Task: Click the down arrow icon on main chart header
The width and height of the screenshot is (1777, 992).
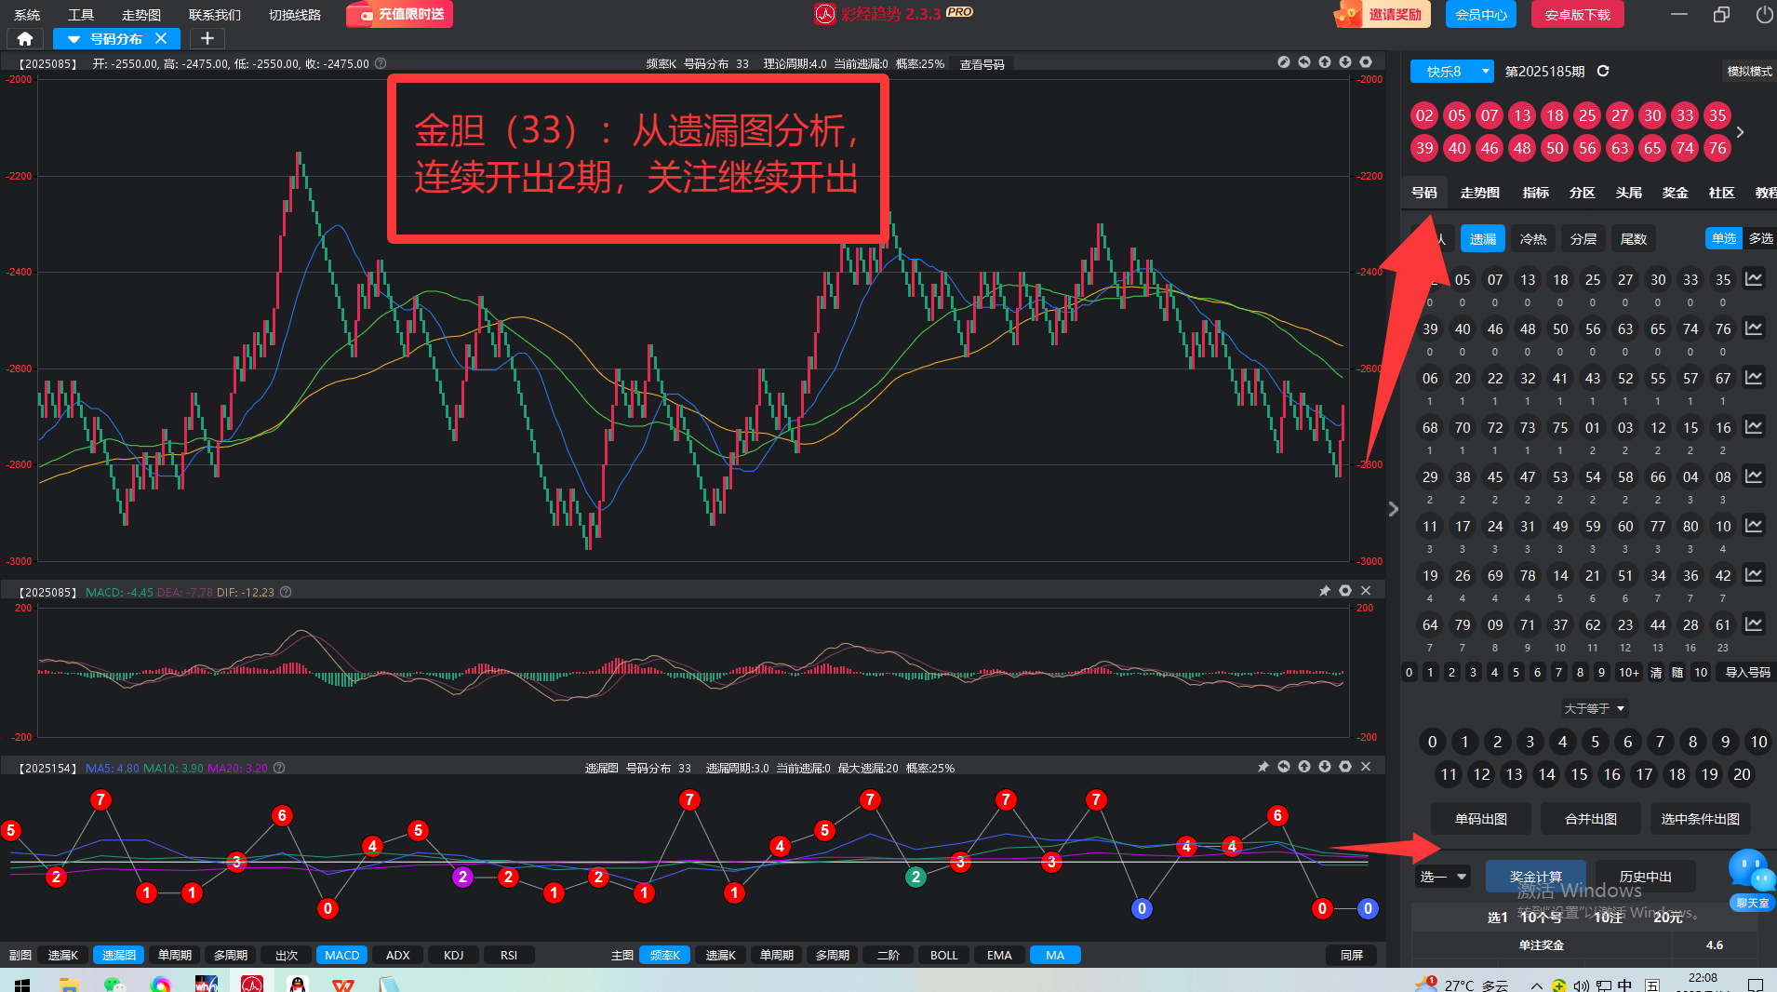Action: pos(1345,62)
